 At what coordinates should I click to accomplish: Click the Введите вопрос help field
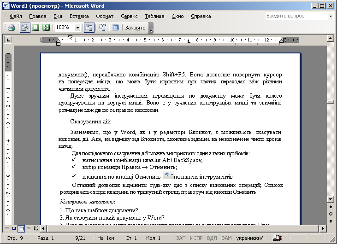296,16
